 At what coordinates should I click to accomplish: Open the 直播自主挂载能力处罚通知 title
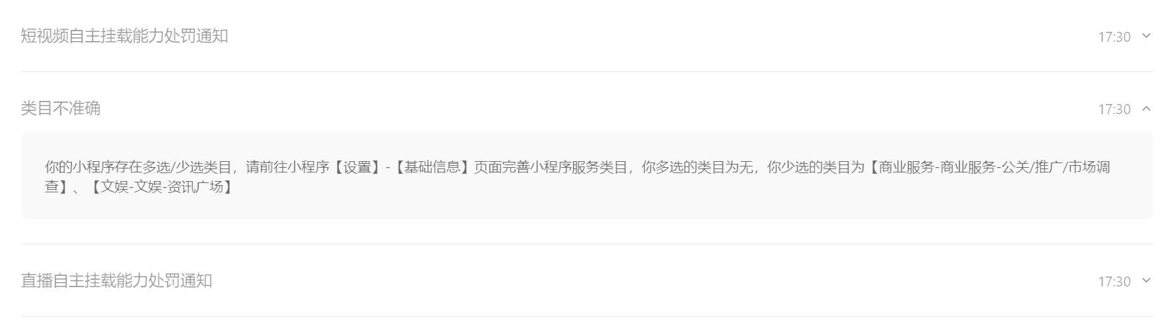click(x=116, y=281)
